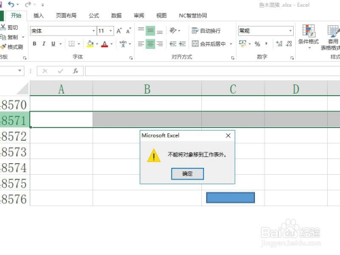Decrease decimal places icon
340x255 pixels.
[x=289, y=44]
